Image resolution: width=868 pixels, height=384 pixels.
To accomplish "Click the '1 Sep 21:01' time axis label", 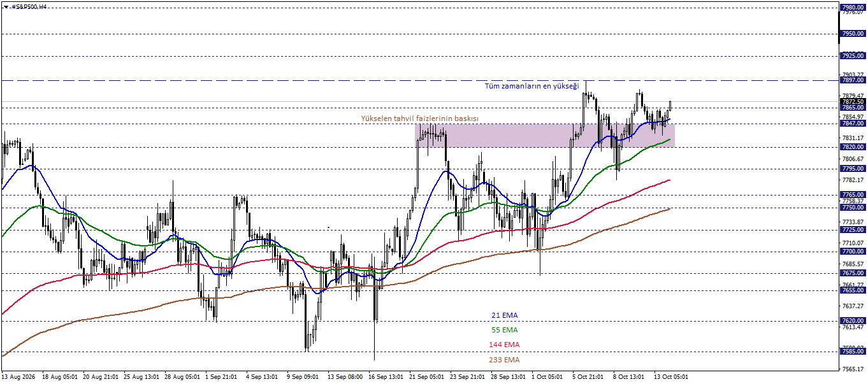I will 221,377.
